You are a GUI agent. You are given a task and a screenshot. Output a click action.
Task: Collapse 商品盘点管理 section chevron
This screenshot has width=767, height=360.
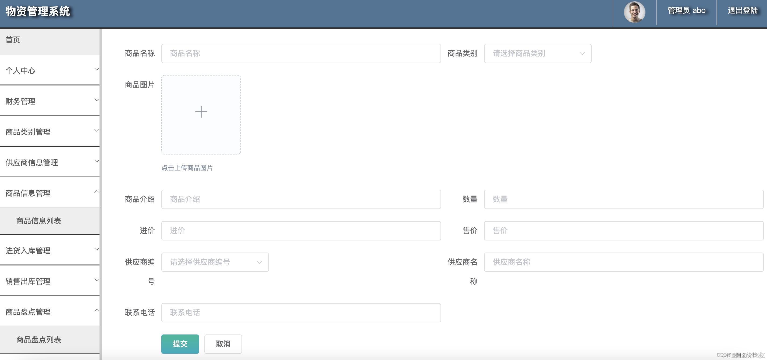click(x=97, y=311)
